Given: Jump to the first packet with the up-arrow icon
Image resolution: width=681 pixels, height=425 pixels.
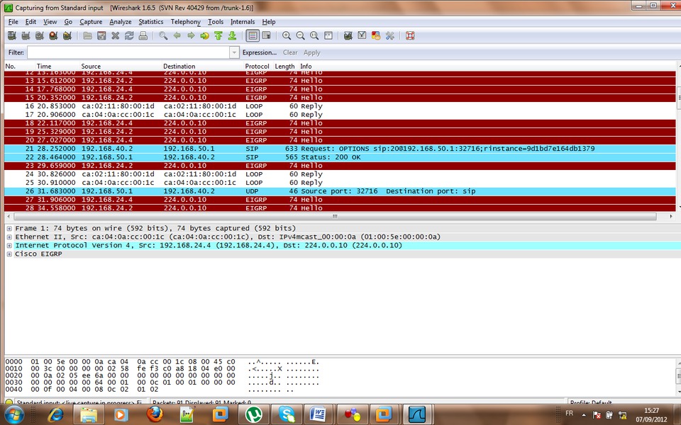Looking at the screenshot, I should 218,35.
